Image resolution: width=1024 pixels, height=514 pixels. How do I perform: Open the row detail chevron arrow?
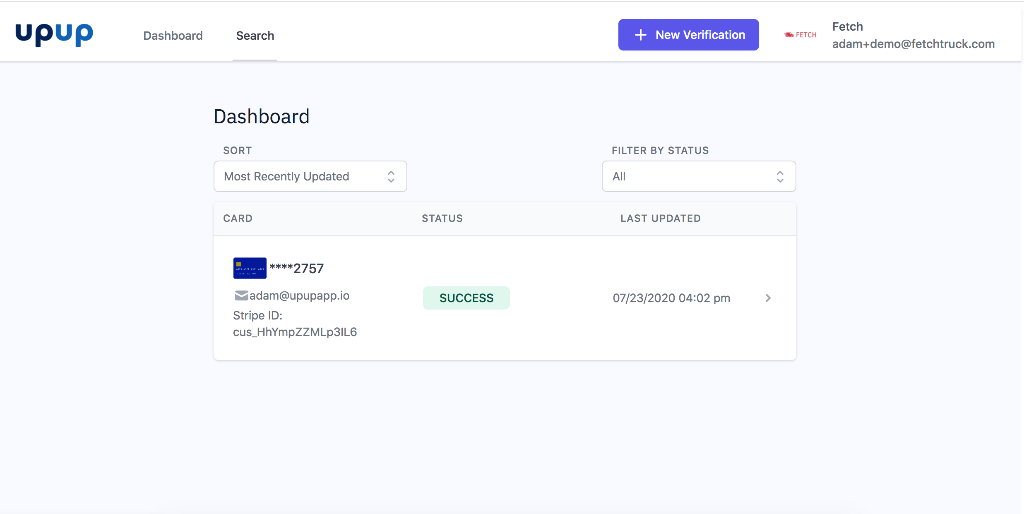[768, 298]
